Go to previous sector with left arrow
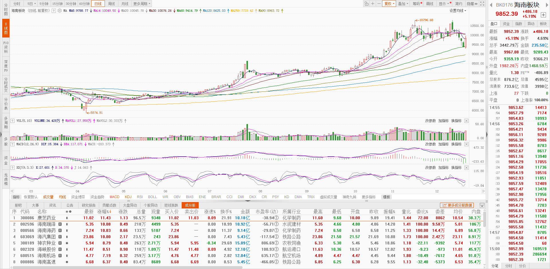550x269 pixels. pyautogui.click(x=491, y=5)
